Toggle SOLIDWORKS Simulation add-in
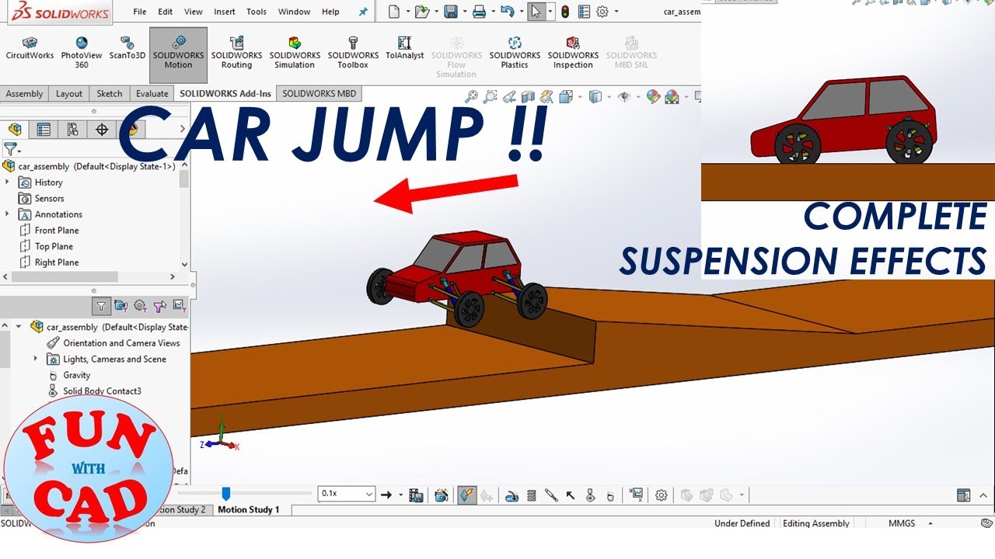The image size is (995, 559). (295, 53)
